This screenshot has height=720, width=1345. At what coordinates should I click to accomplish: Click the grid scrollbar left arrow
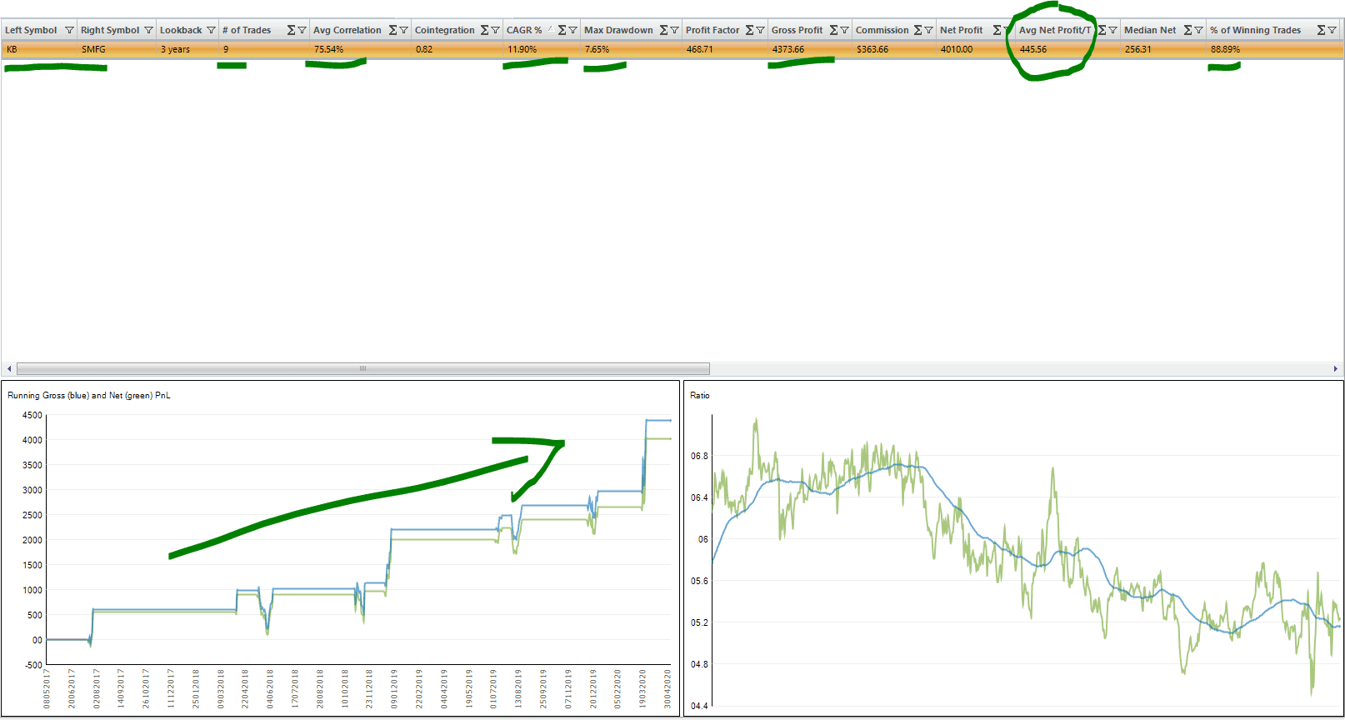click(x=9, y=368)
